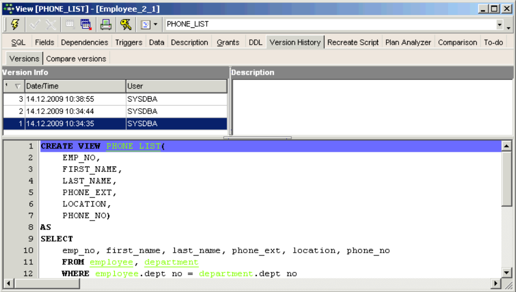Click the grid icon with red marker

click(x=86, y=25)
